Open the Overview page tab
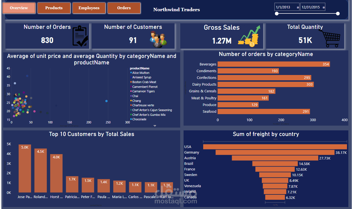352x209 pixels. click(x=19, y=8)
